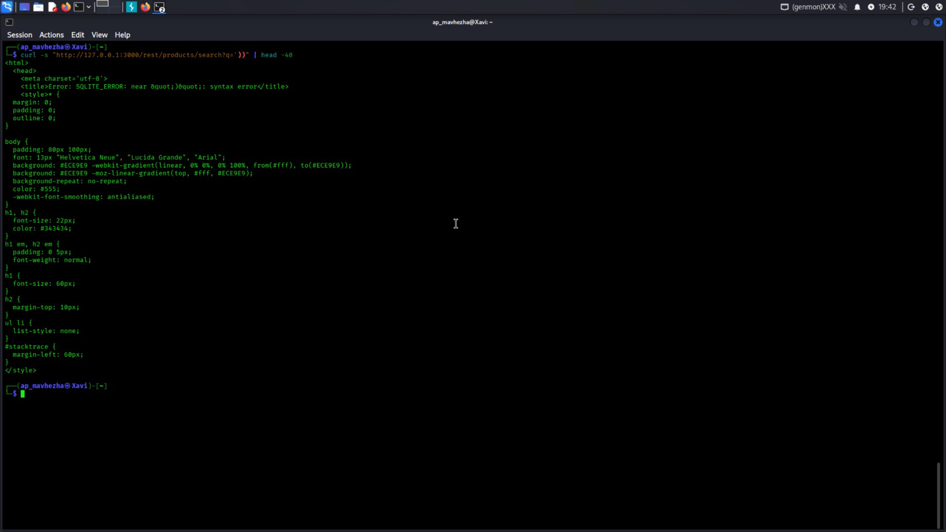Click the globe icon next to the log out icon

tap(925, 7)
